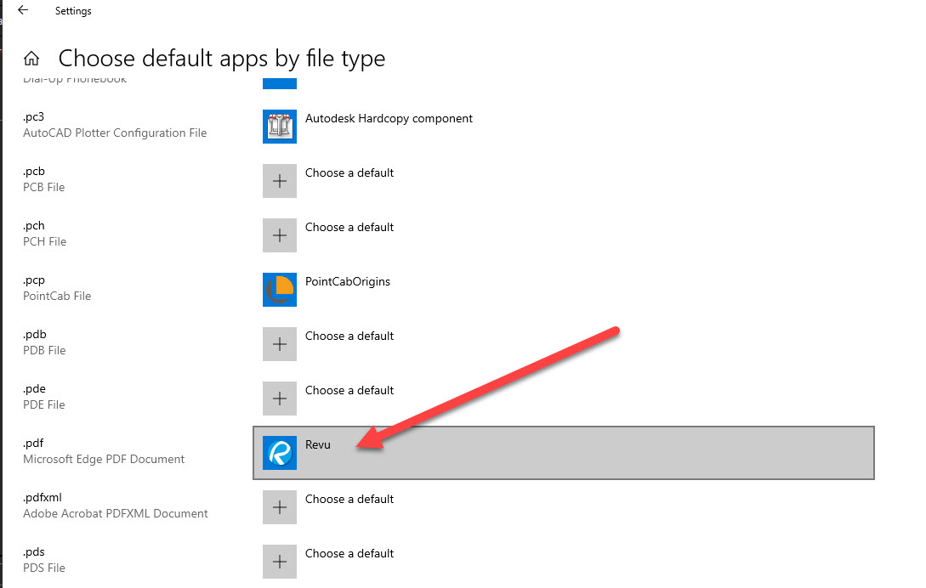This screenshot has width=926, height=588.
Task: Click the plus icon for .pds
Action: (280, 562)
